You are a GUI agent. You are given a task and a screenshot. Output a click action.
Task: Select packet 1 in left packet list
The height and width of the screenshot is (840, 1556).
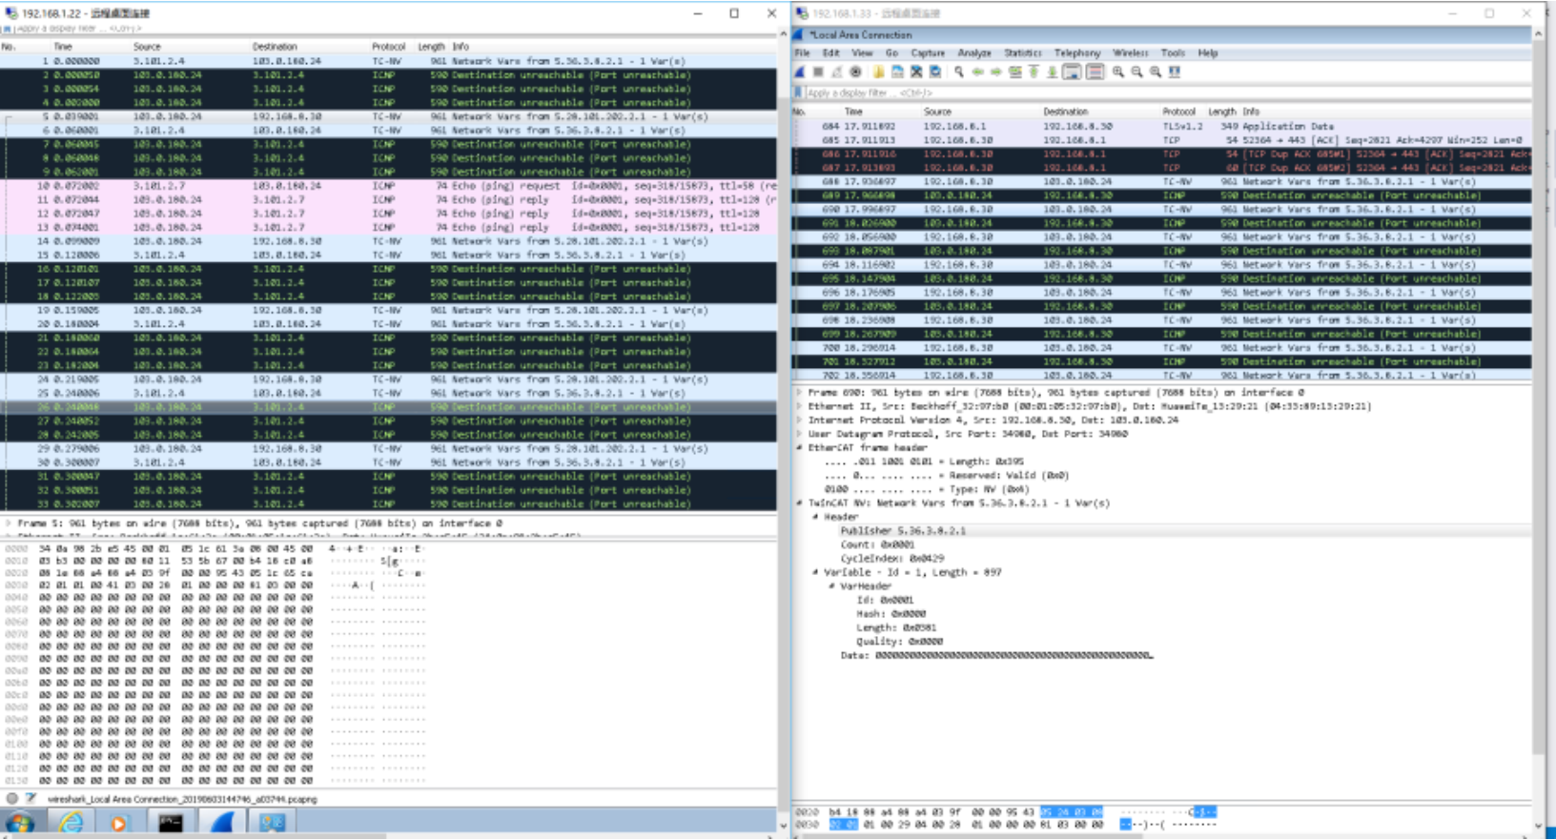tap(389, 61)
